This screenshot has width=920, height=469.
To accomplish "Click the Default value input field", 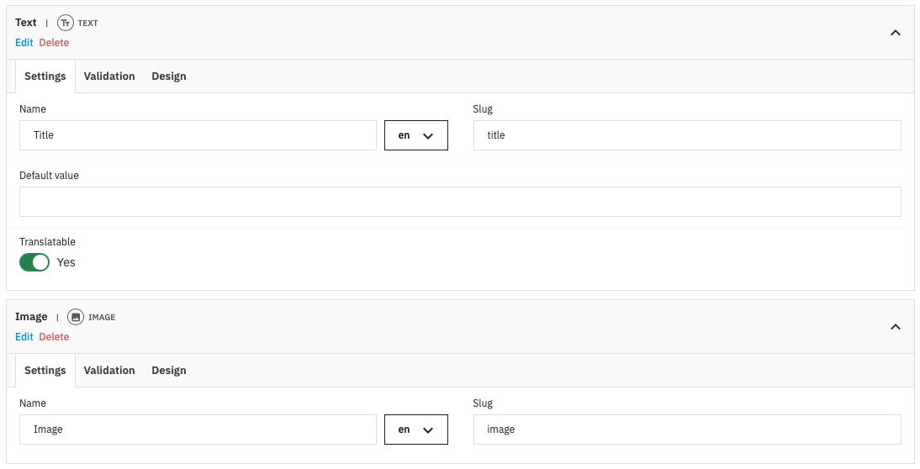I will click(x=460, y=202).
